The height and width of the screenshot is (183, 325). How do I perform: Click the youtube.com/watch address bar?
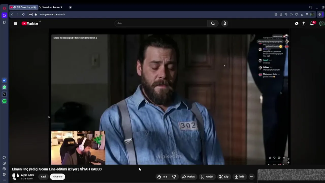(52, 14)
